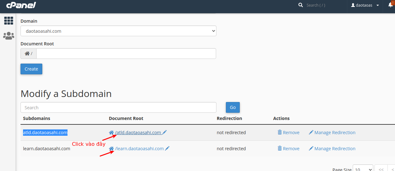Select the learn.daotaoasahi.com subdomain cell
Image resolution: width=395 pixels, height=171 pixels.
pos(46,149)
